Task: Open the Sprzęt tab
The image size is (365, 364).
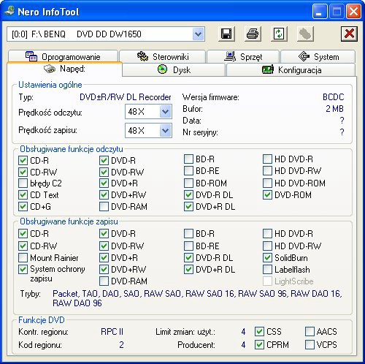Action: coord(243,56)
